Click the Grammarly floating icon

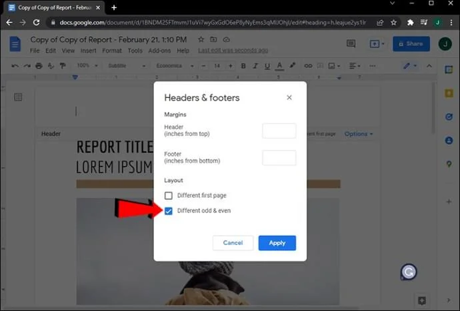point(409,272)
